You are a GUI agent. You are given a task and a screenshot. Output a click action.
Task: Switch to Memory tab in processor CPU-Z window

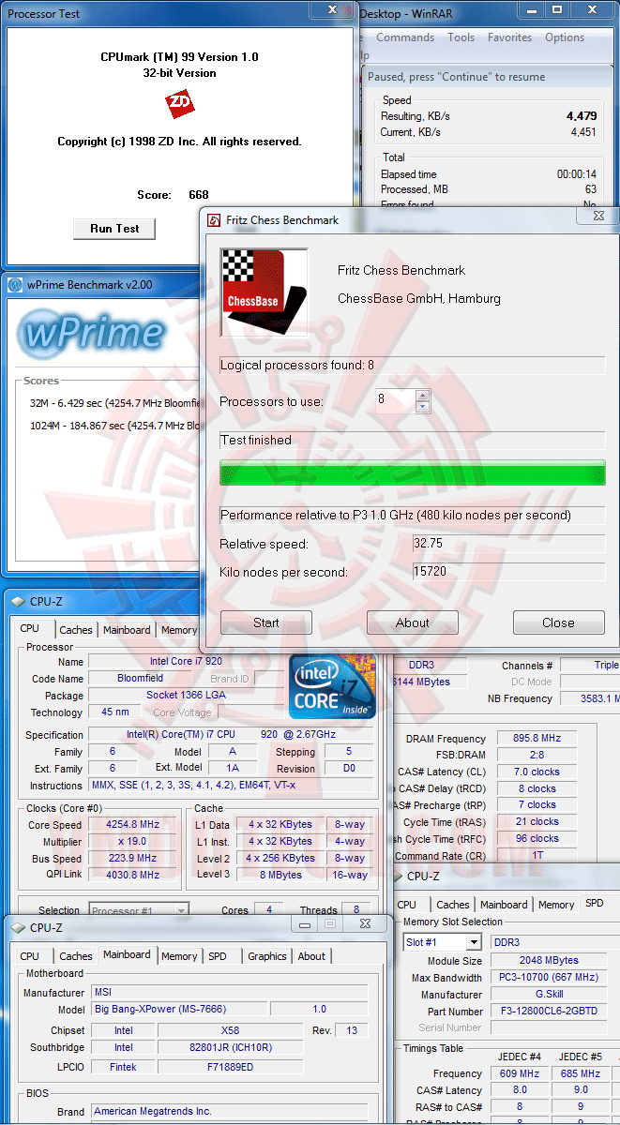point(178,630)
